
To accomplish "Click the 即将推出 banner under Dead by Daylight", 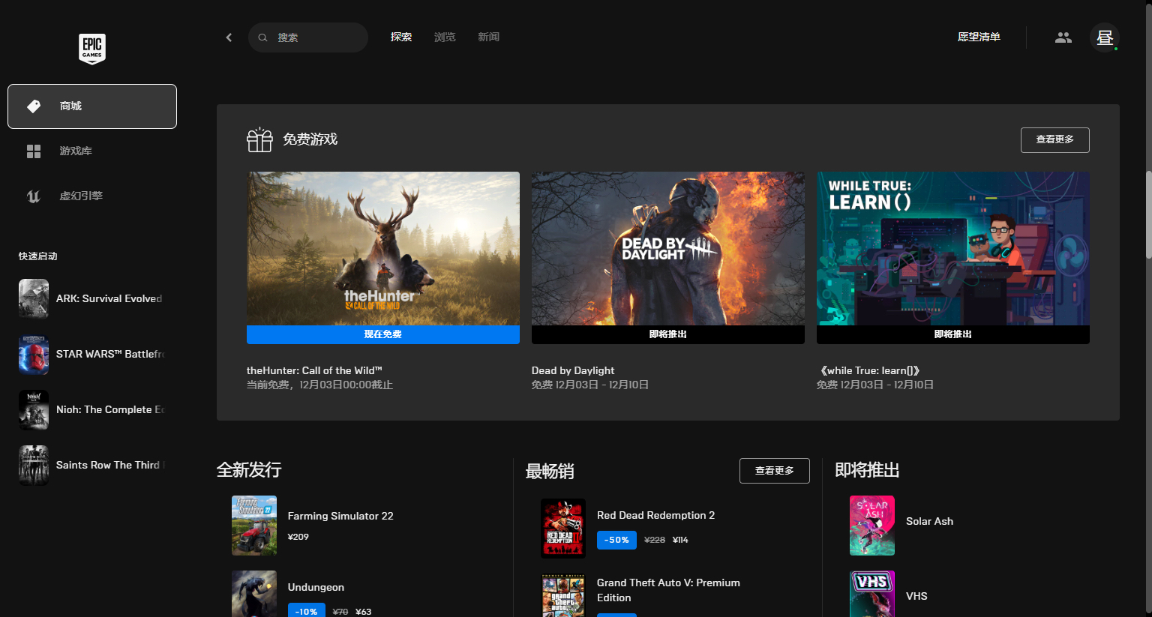I will point(668,334).
